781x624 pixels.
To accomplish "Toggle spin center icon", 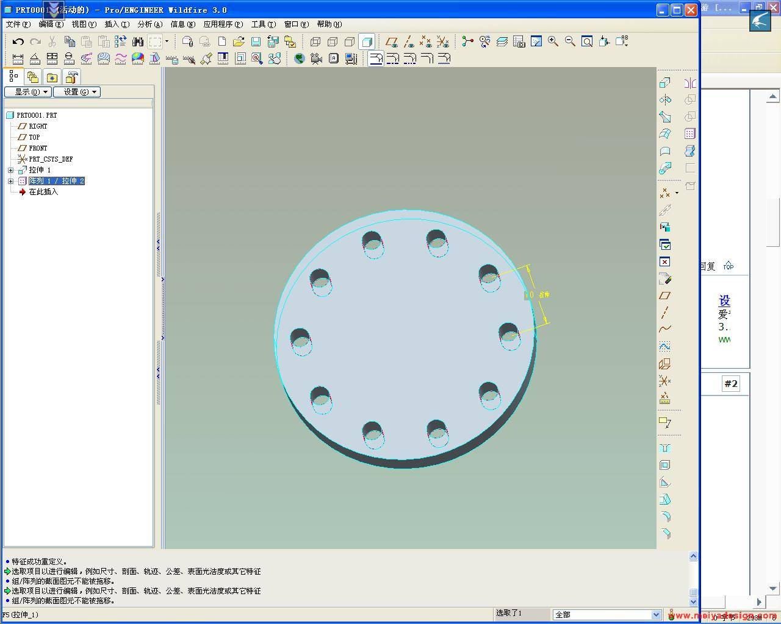I will (467, 41).
